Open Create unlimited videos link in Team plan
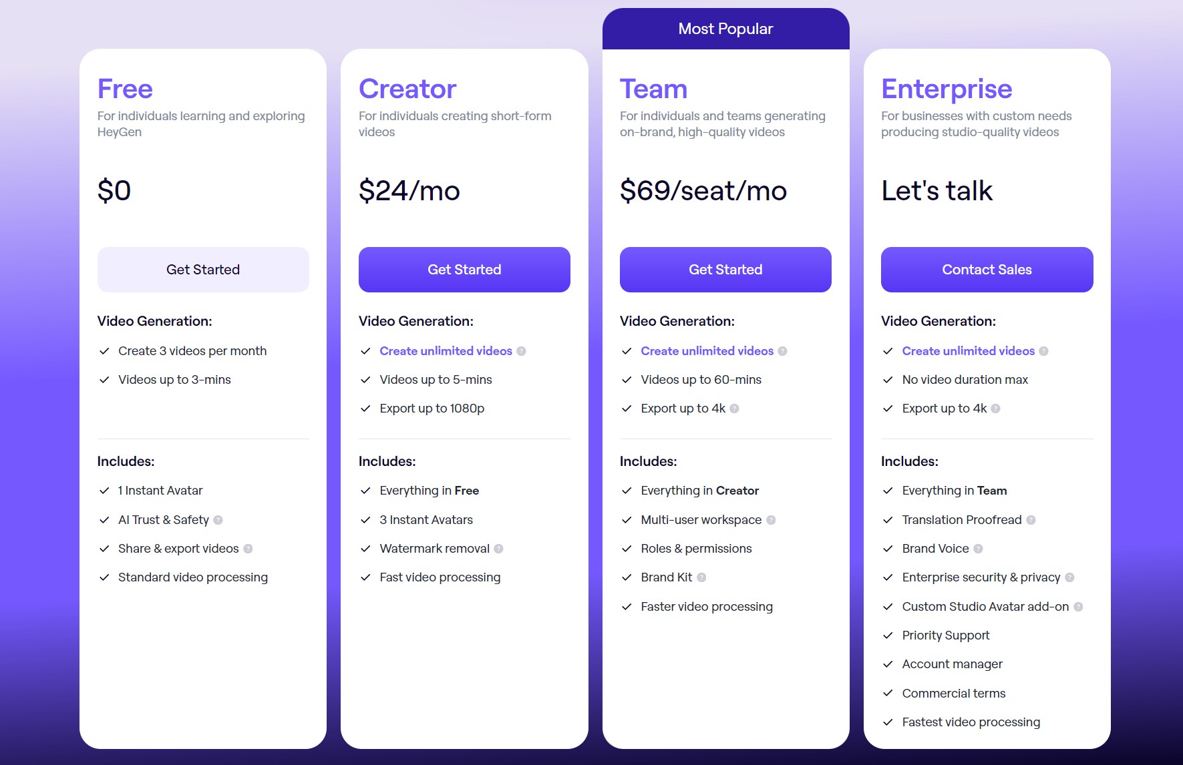The height and width of the screenshot is (765, 1183). 707,351
